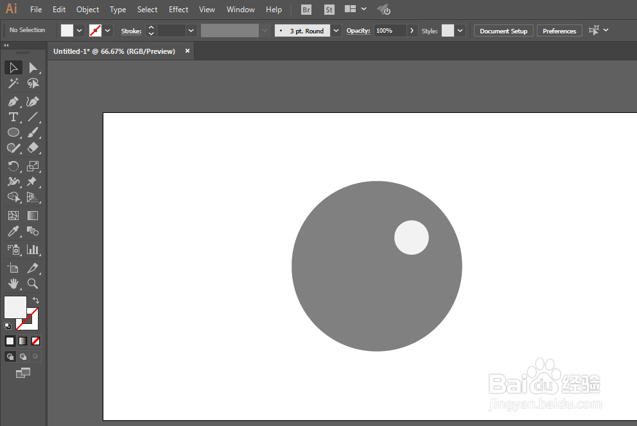The image size is (637, 426).
Task: Choose the Zoom tool
Action: 33,284
